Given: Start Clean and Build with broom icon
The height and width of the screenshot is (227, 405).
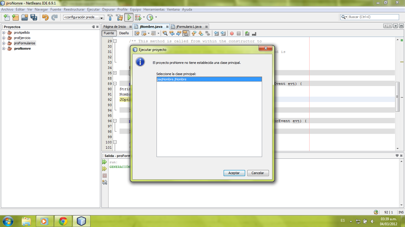Looking at the screenshot, I should [x=119, y=17].
